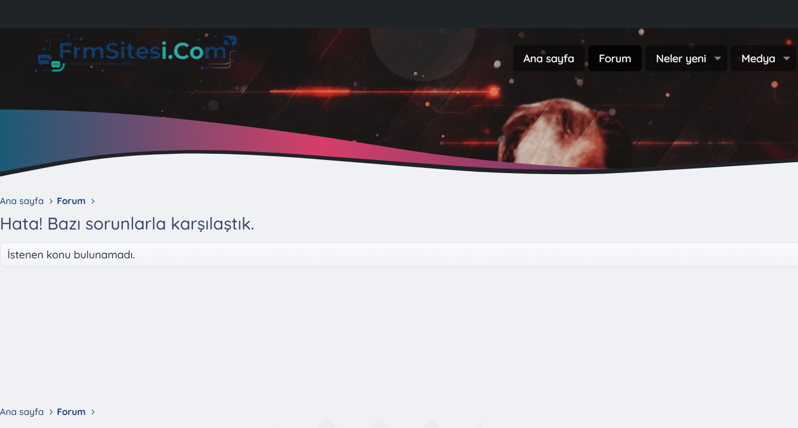Open the Forum navigation button
This screenshot has width=798, height=428.
pos(615,58)
